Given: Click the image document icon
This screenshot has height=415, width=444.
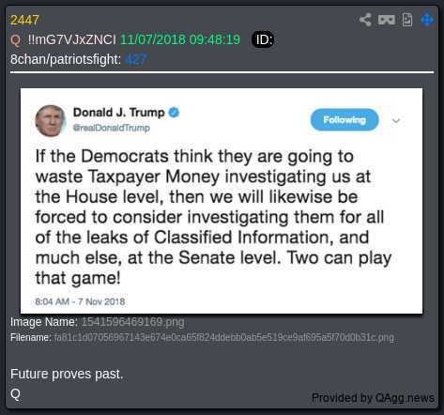Looking at the screenshot, I should point(407,20).
